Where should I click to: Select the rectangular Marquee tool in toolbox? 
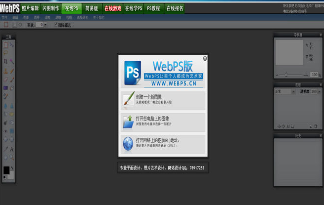tap(5, 45)
